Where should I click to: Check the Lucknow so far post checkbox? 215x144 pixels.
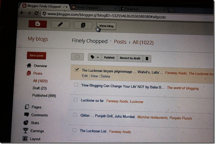pos(75,100)
